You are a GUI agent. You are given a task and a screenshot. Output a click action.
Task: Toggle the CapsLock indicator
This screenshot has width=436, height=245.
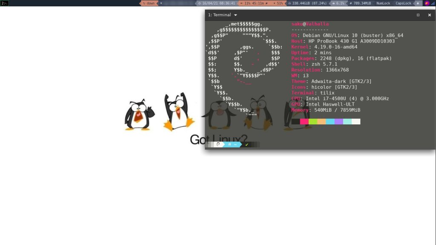pyautogui.click(x=403, y=3)
